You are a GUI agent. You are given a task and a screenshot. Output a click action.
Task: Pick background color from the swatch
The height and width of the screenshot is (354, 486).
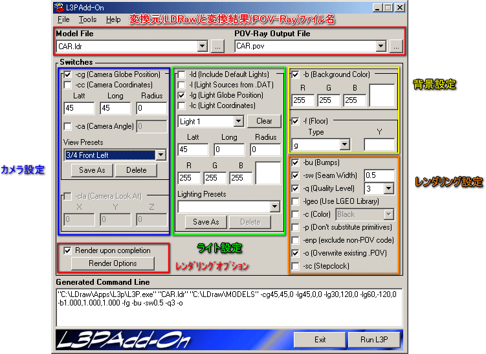click(x=382, y=96)
